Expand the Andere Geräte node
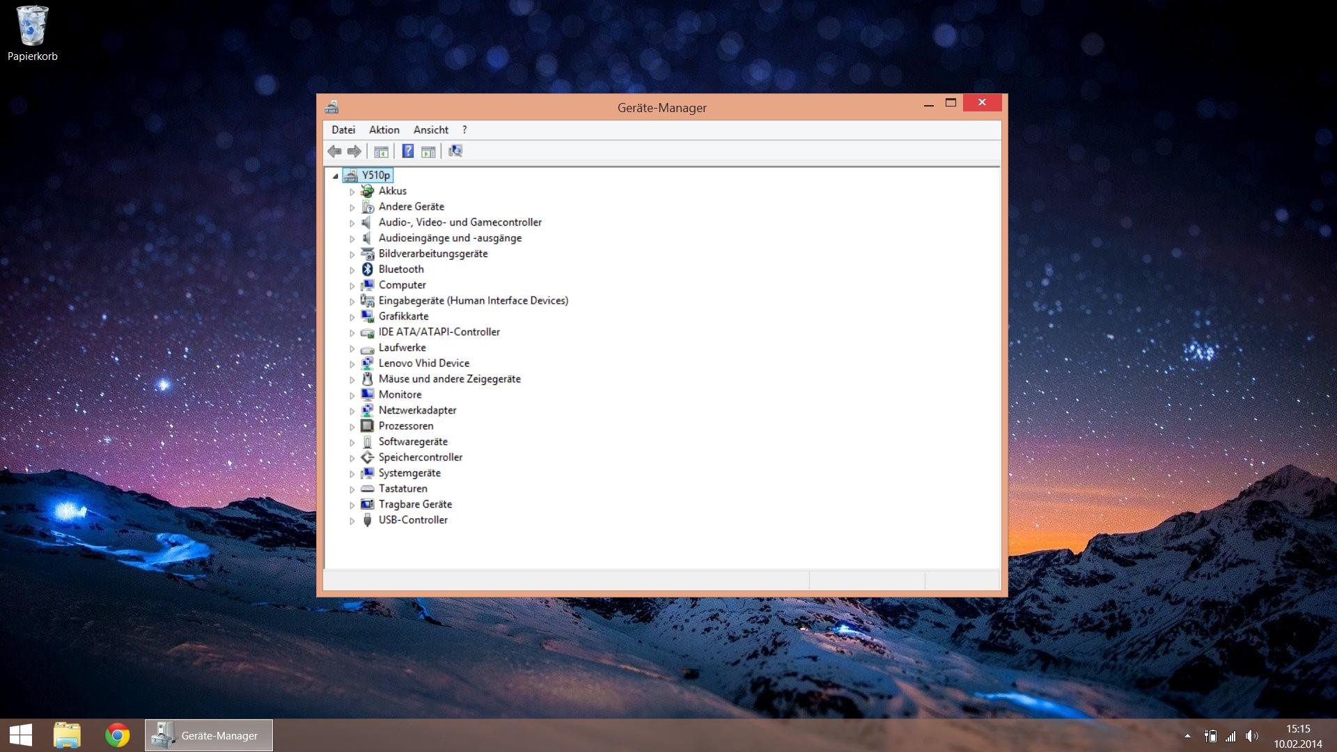The height and width of the screenshot is (752, 1337). (x=352, y=207)
